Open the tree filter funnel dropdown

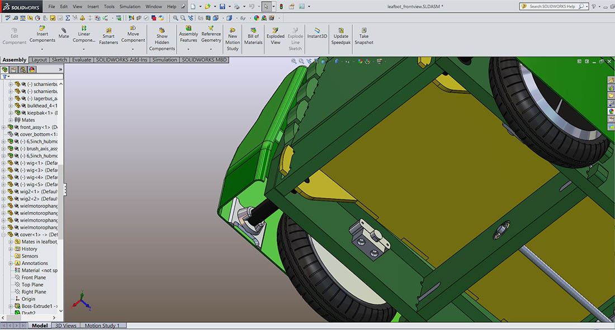[x=6, y=77]
